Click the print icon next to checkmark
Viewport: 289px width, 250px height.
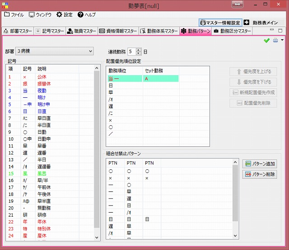coord(275,40)
